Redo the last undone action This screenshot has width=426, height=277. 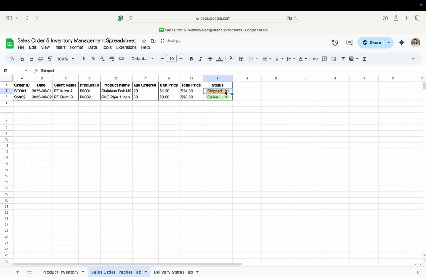(32, 59)
